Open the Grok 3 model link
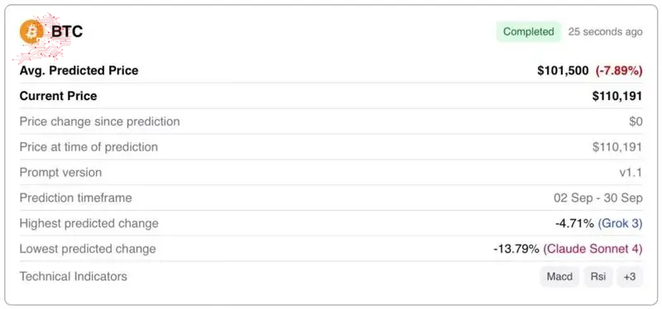Image resolution: width=662 pixels, height=309 pixels. tap(620, 223)
